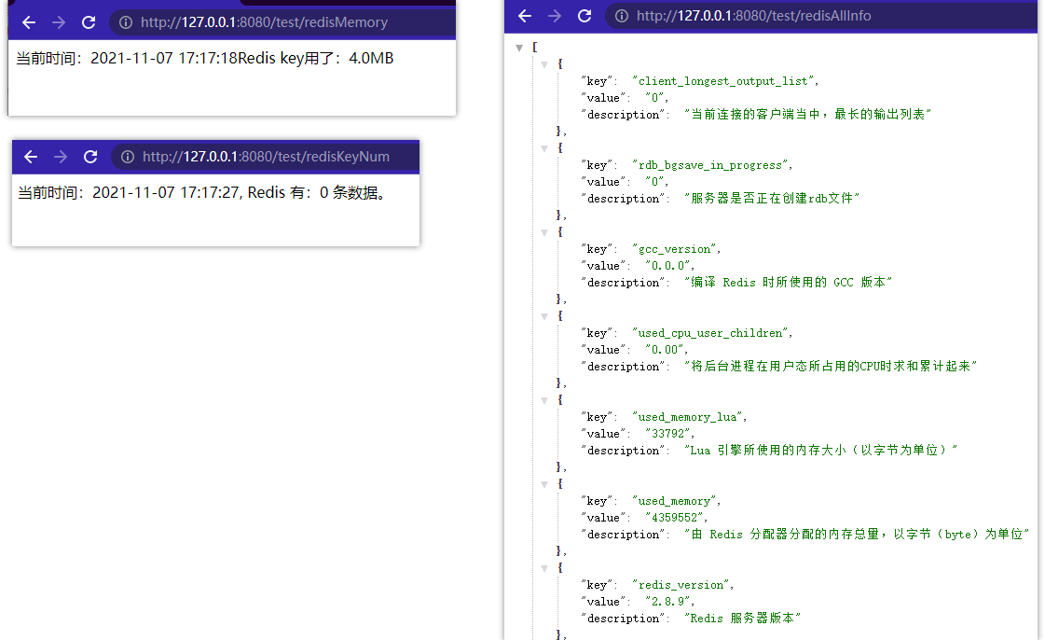Collapse the gcc_version JSON object
This screenshot has height=640, width=1045.
[x=544, y=232]
